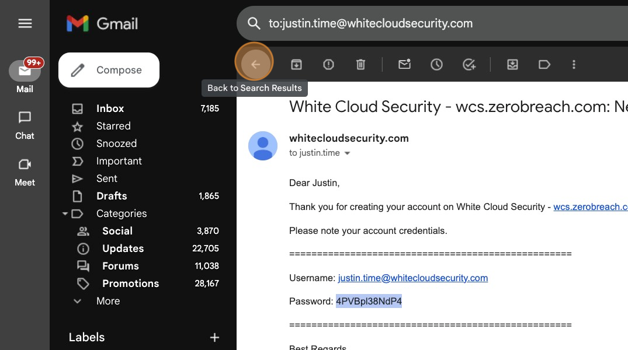Create new label with plus icon
The image size is (628, 350).
tap(214, 337)
